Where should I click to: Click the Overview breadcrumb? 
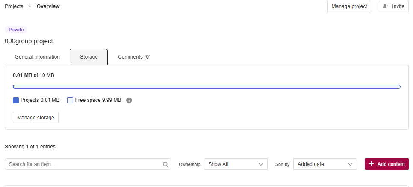[48, 6]
